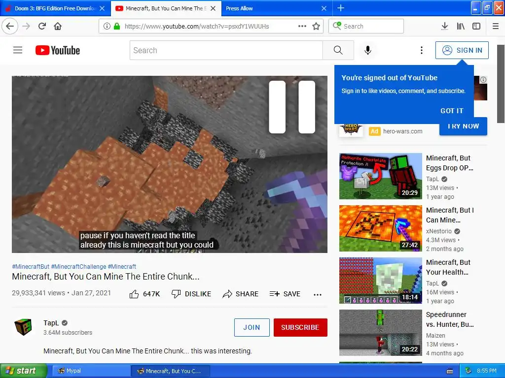Select Minecraft, But You C... taskbar item
The image size is (505, 378).
coord(171,371)
